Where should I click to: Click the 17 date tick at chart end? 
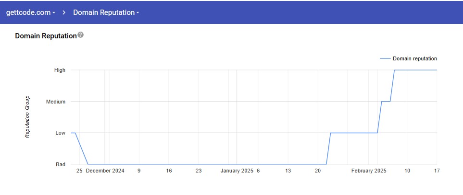click(437, 171)
